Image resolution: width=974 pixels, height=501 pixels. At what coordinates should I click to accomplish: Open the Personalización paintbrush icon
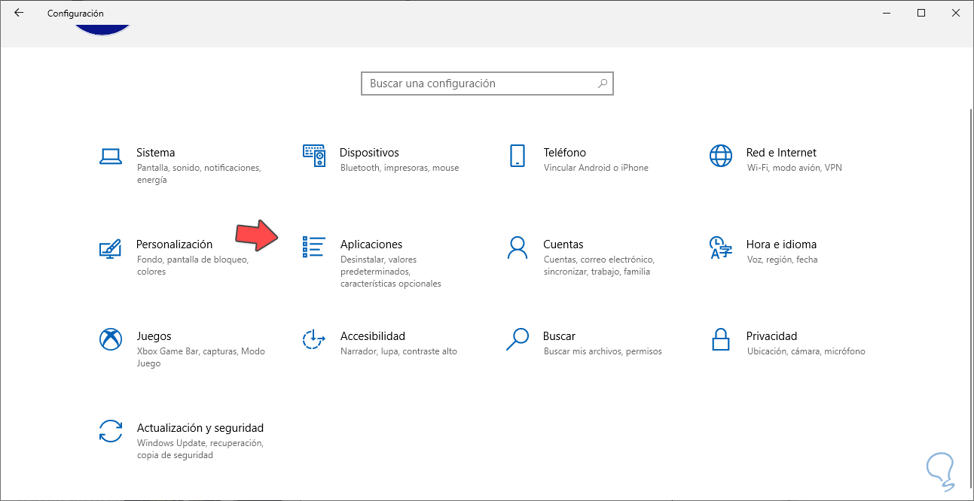(x=111, y=247)
